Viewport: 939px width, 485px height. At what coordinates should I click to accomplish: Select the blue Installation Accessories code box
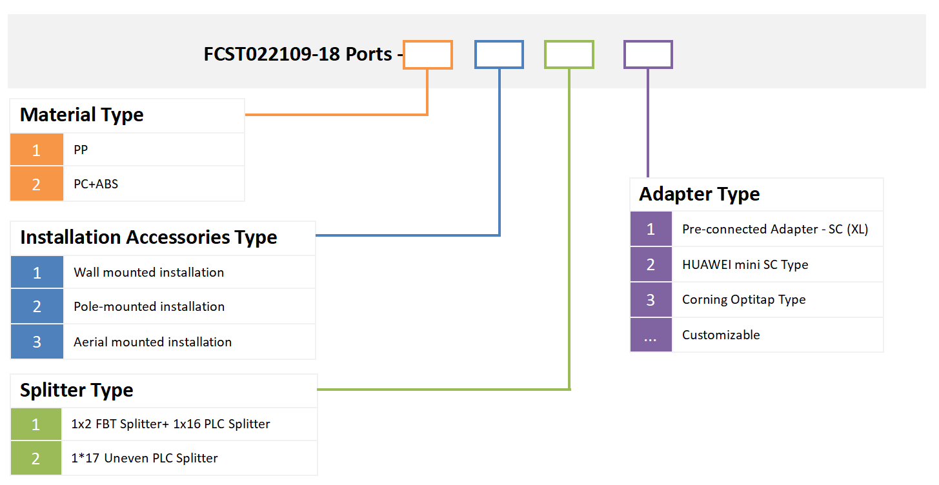pos(499,54)
